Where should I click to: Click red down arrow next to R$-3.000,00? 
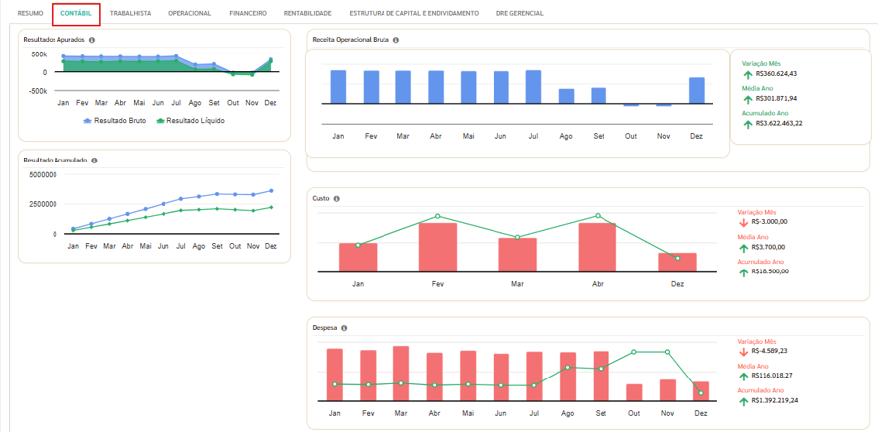[x=744, y=222]
